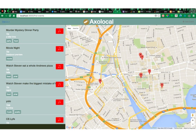
Task: Select the map marker on Brown University label
Action: 141,75
